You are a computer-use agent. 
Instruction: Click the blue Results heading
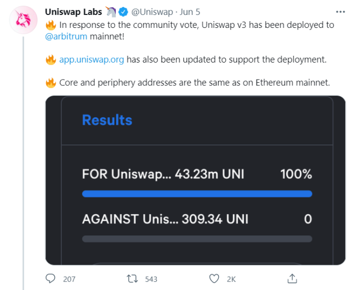(107, 120)
